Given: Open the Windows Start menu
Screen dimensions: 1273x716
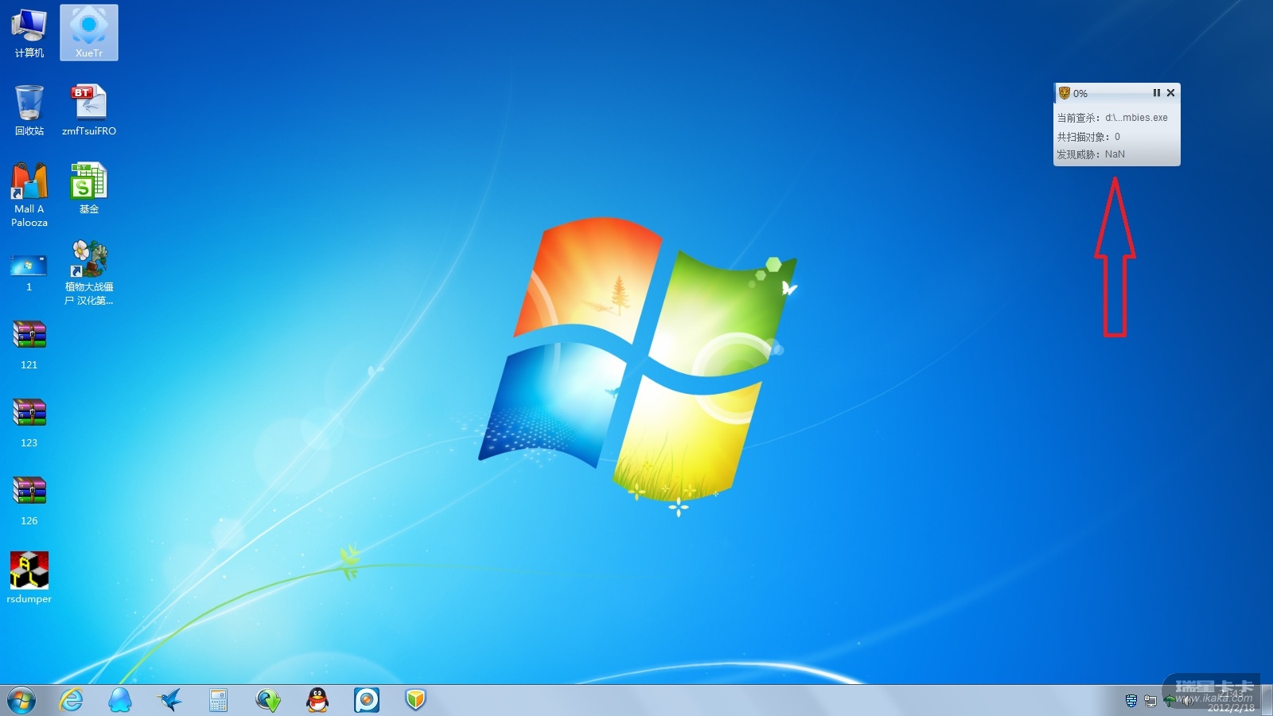Looking at the screenshot, I should click(x=21, y=700).
